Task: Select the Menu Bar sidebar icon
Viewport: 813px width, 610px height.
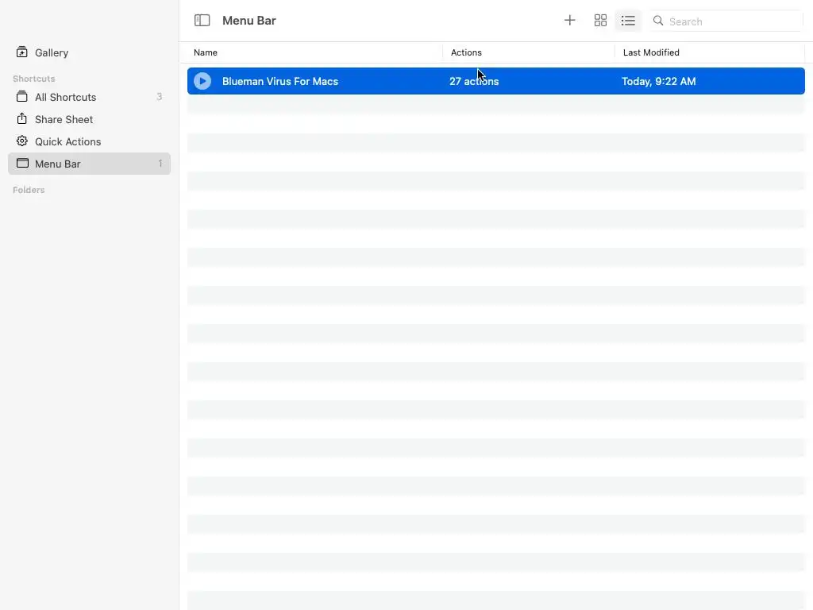Action: [x=22, y=163]
